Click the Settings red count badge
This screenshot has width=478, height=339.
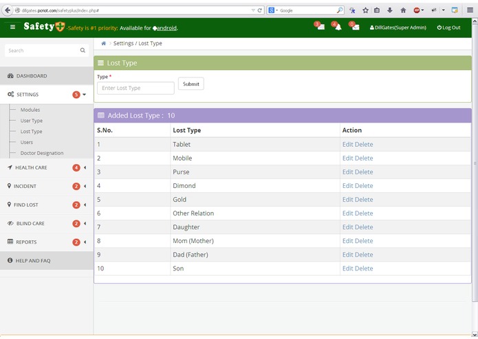click(x=76, y=95)
